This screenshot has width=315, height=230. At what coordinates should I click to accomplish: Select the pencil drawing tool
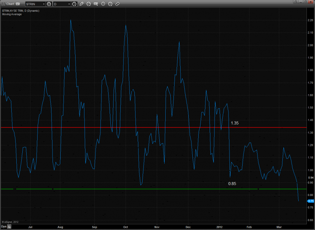pos(82,4)
